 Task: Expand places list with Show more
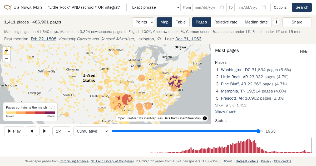(225, 111)
